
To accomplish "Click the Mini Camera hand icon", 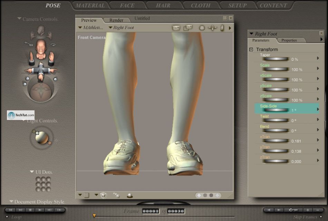I will click(222, 28).
